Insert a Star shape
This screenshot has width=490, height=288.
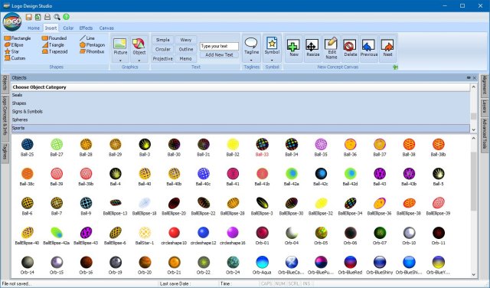[x=12, y=51]
